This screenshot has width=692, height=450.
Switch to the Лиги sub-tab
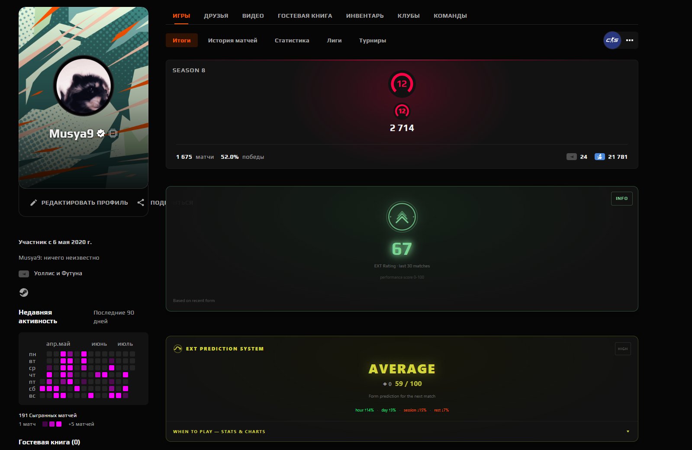click(x=334, y=40)
